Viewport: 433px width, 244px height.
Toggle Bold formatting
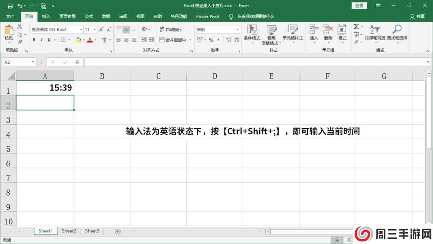(34, 40)
